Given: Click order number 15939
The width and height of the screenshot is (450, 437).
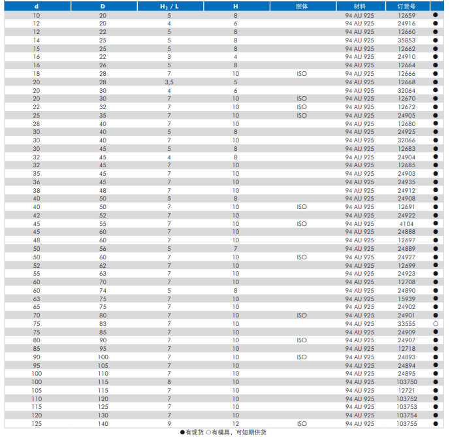Looking at the screenshot, I should click(x=406, y=299).
